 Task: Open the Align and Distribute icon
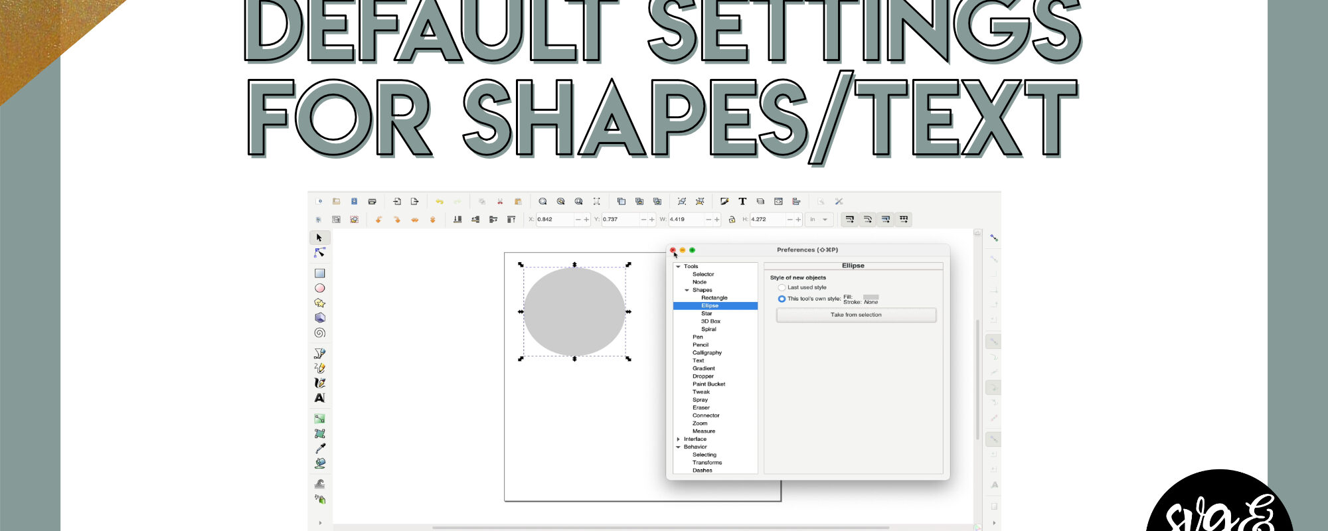pyautogui.click(x=796, y=201)
